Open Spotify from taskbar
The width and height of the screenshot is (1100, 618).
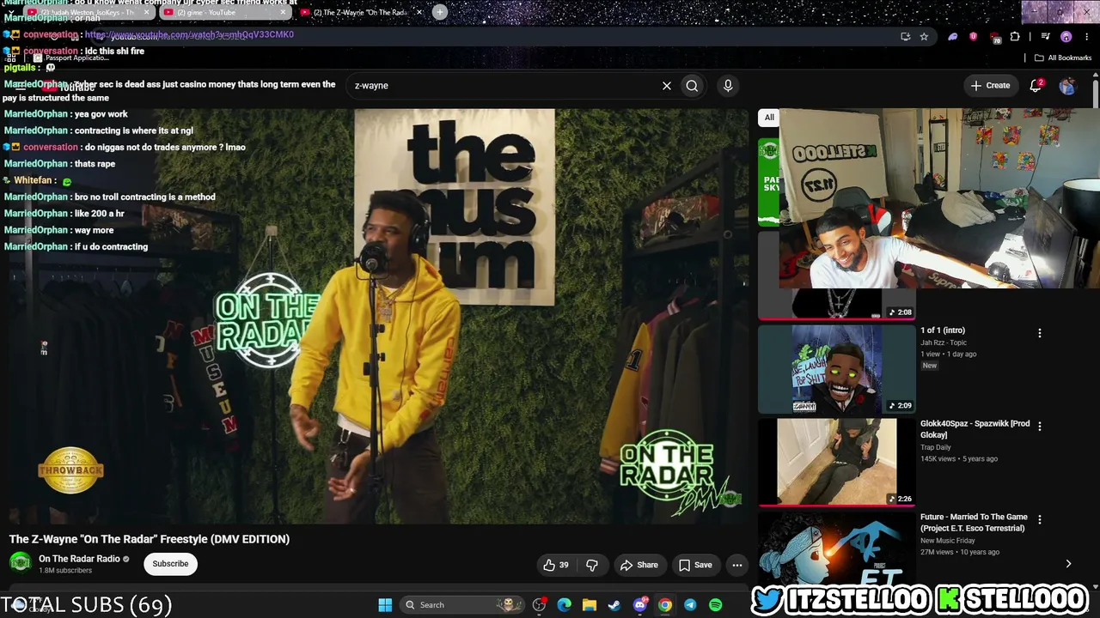point(716,605)
